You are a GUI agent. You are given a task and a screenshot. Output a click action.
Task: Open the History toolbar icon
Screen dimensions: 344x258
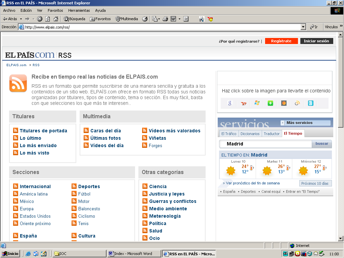coord(145,19)
